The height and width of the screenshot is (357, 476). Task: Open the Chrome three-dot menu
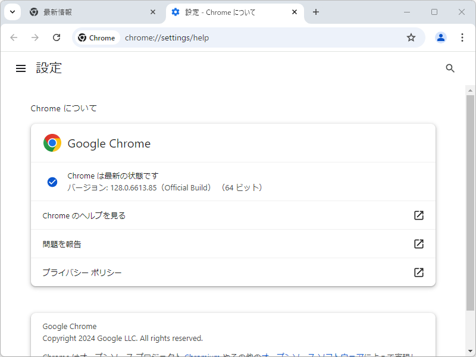click(x=462, y=37)
